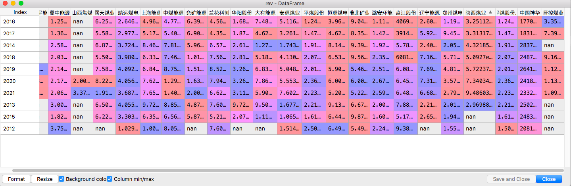Click the Resize button
The height and width of the screenshot is (186, 571).
(45, 179)
